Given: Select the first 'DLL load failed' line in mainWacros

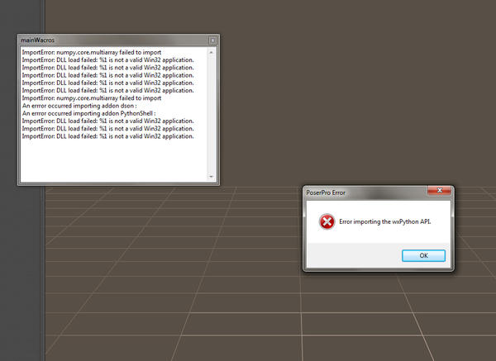Looking at the screenshot, I should click(107, 59).
